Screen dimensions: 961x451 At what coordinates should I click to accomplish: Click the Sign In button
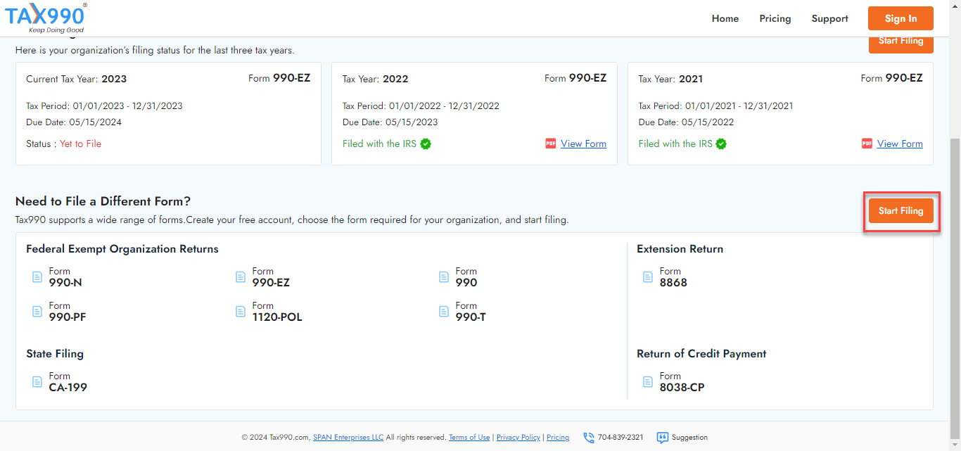click(900, 18)
